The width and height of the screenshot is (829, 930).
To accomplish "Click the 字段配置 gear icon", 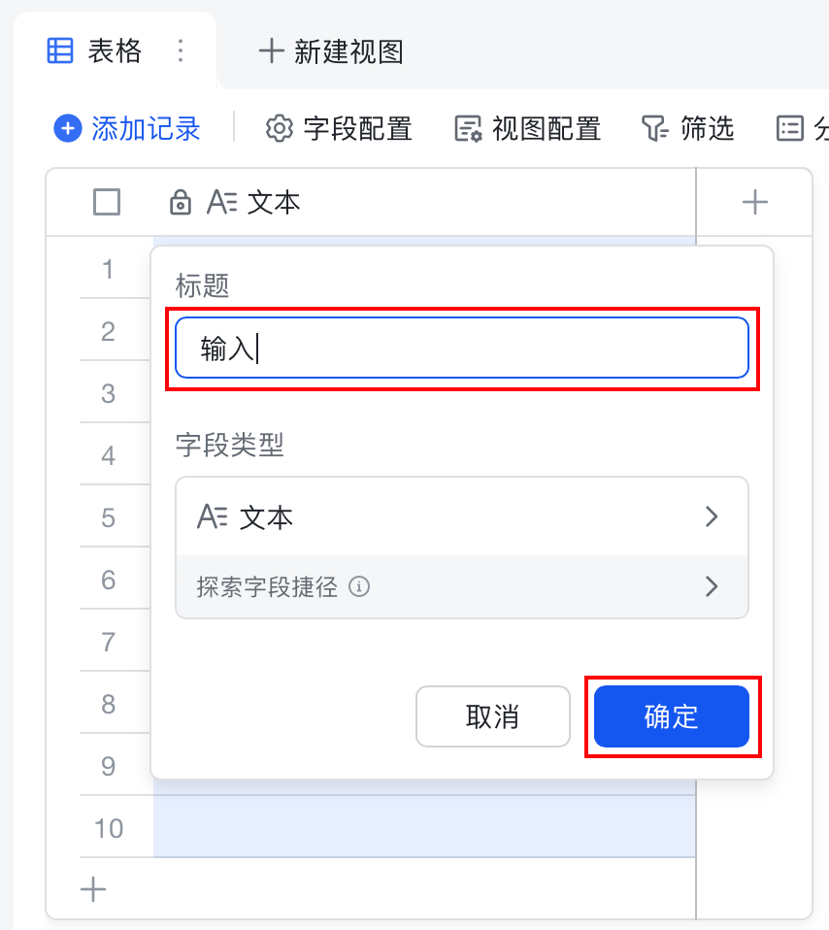I will (x=279, y=127).
